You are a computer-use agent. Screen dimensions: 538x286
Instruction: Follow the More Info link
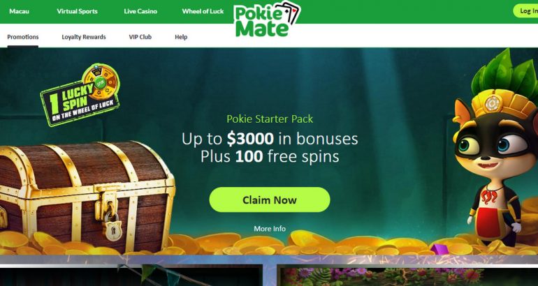(x=270, y=229)
